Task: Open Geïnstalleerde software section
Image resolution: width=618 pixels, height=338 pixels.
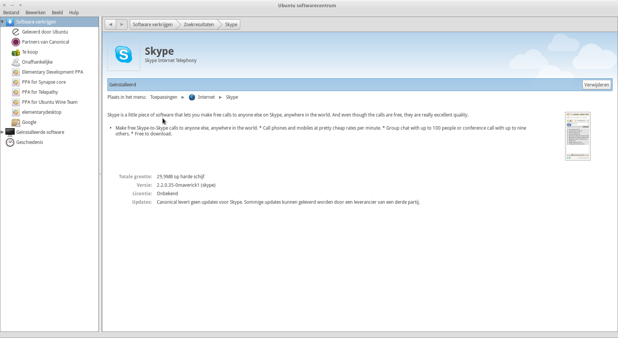Action: 40,132
